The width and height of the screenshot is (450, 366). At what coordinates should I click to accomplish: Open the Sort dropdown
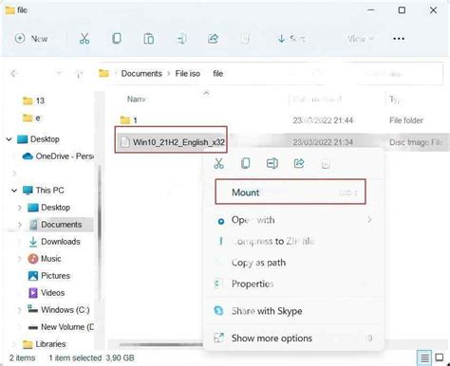[x=291, y=39]
